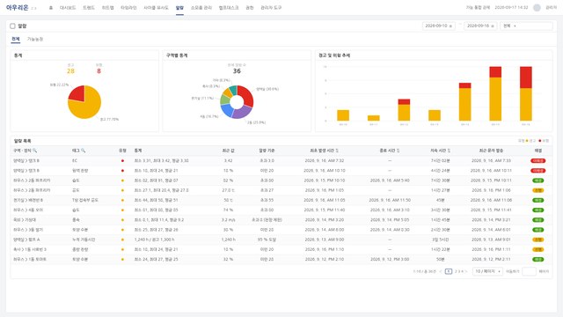Click the go-to-page input field in pagination
The height and width of the screenshot is (317, 563).
point(529,271)
